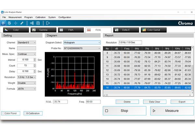Screen dimensions: 195x130
Task: Click the Stop button
Action: click(x=124, y=111)
